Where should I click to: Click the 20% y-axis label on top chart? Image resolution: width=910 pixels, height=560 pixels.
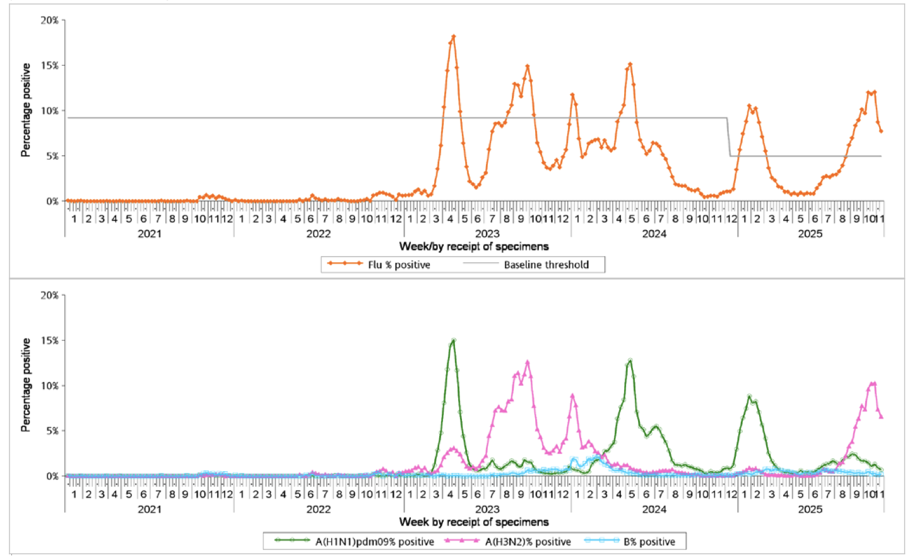49,20
